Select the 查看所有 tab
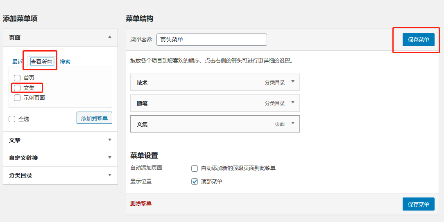Image resolution: width=444 pixels, height=222 pixels. (41, 62)
